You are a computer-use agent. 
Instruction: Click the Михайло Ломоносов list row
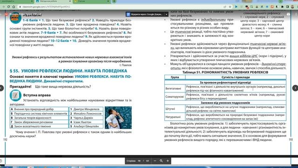(x=86, y=113)
